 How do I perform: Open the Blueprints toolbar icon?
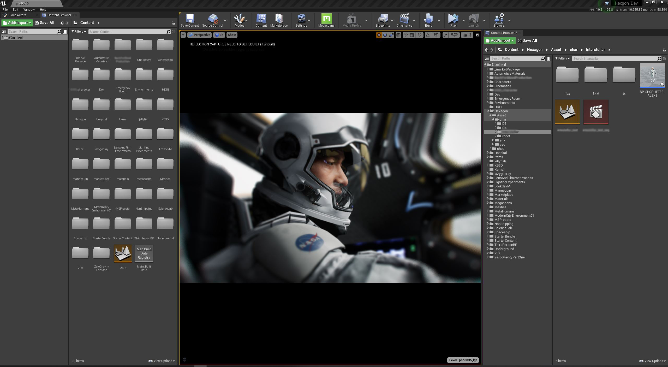click(x=383, y=20)
